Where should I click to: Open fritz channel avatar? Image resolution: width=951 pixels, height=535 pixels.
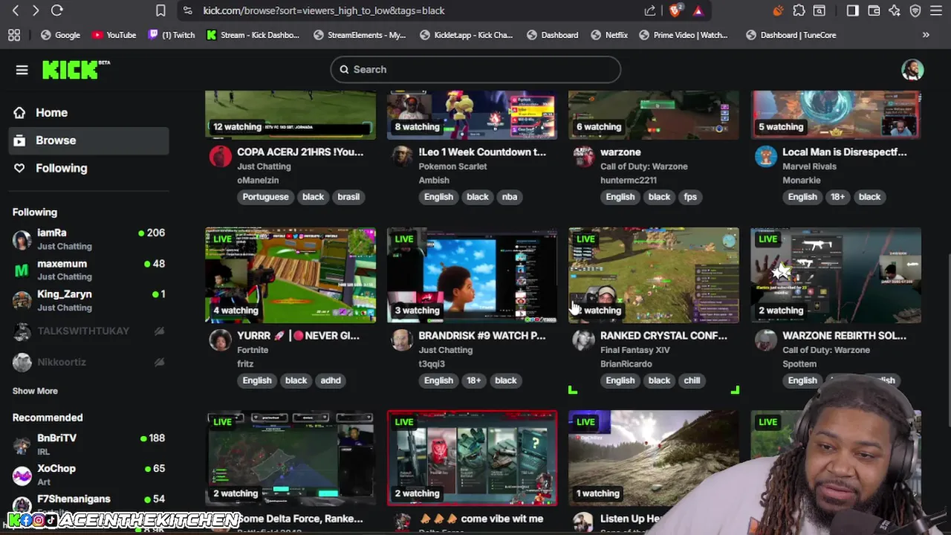[221, 340]
